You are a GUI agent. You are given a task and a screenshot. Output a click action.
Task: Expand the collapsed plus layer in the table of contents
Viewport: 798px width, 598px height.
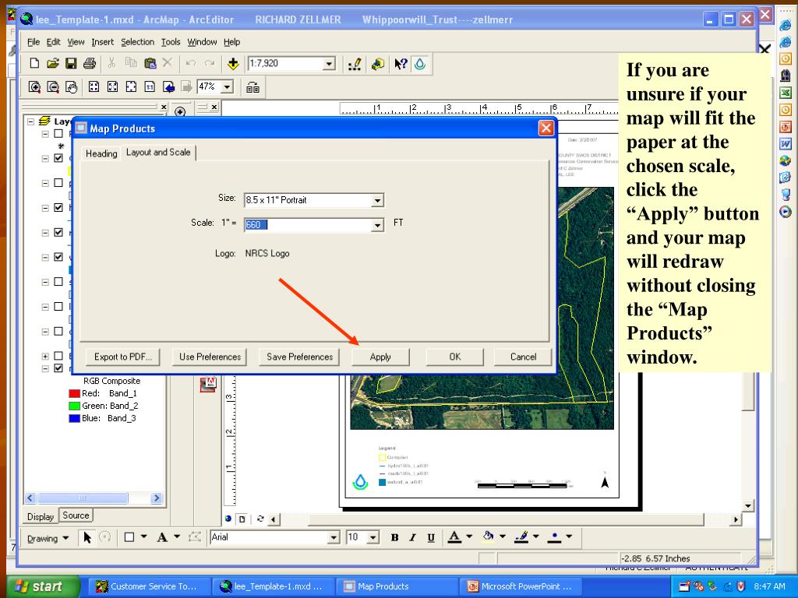pyautogui.click(x=45, y=356)
